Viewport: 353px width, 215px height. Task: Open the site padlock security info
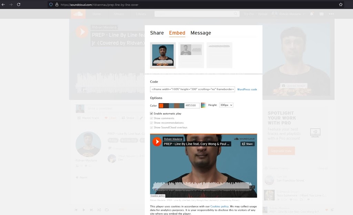(x=57, y=4)
